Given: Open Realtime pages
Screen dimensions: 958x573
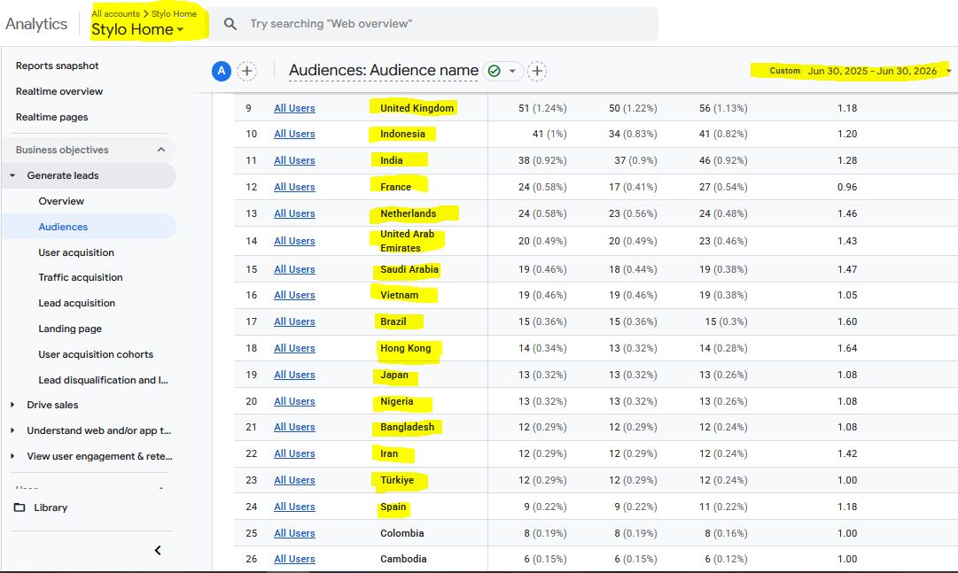Looking at the screenshot, I should click(52, 117).
